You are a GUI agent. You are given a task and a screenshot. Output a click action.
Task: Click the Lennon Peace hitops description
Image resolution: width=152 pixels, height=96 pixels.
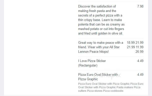click(x=100, y=47)
